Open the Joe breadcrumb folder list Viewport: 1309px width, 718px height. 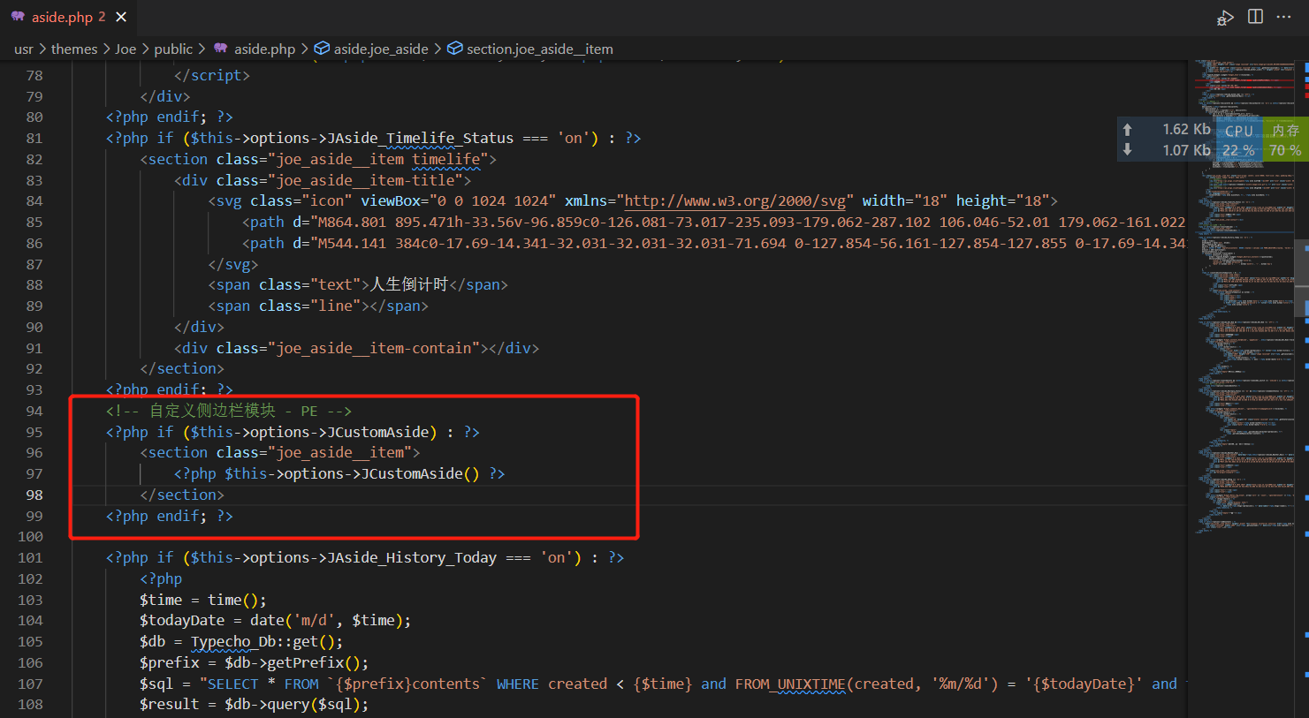point(126,49)
